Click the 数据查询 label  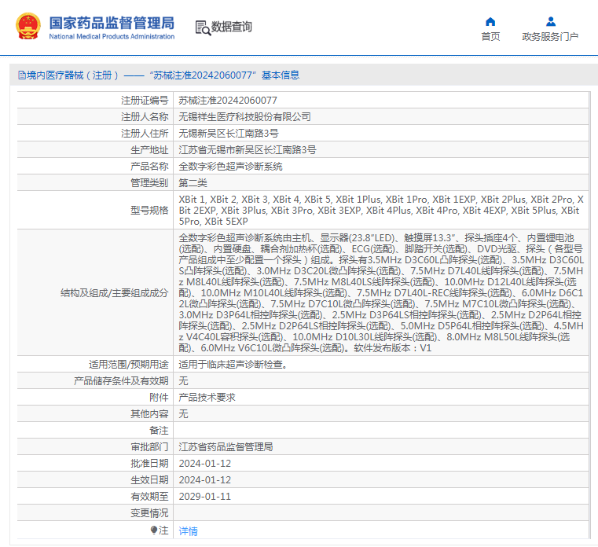coord(232,27)
